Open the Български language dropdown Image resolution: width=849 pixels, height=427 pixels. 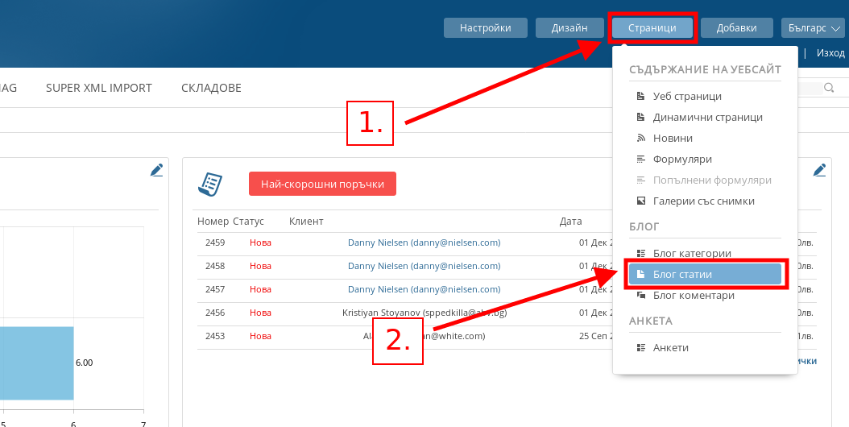click(x=812, y=27)
